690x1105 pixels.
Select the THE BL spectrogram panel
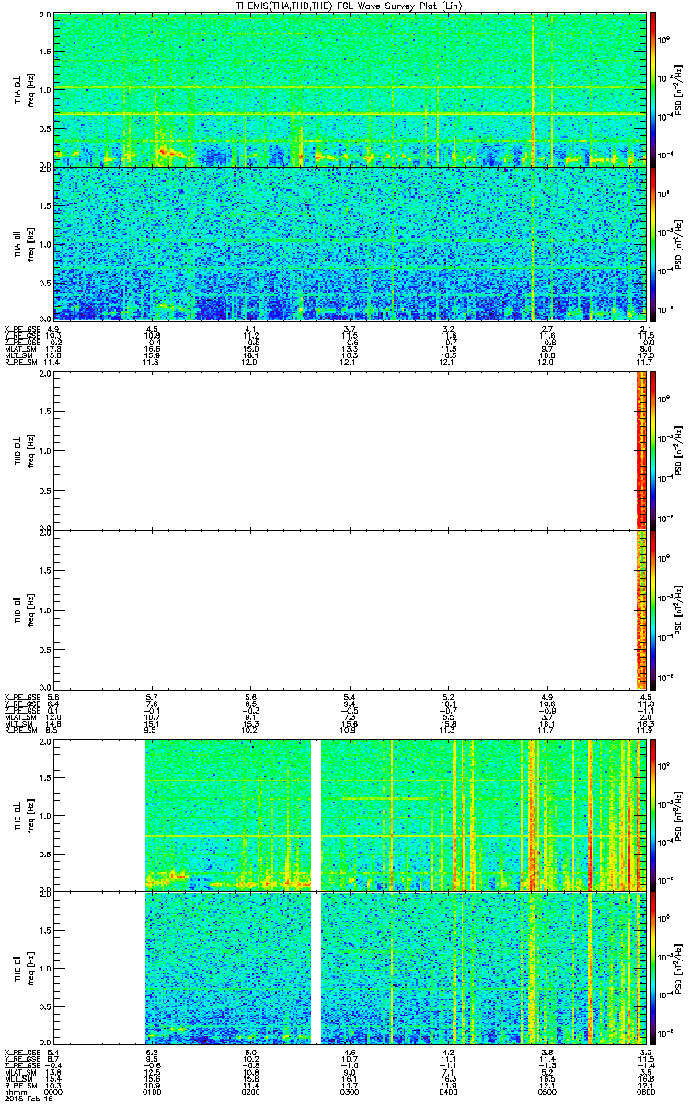[x=350, y=814]
